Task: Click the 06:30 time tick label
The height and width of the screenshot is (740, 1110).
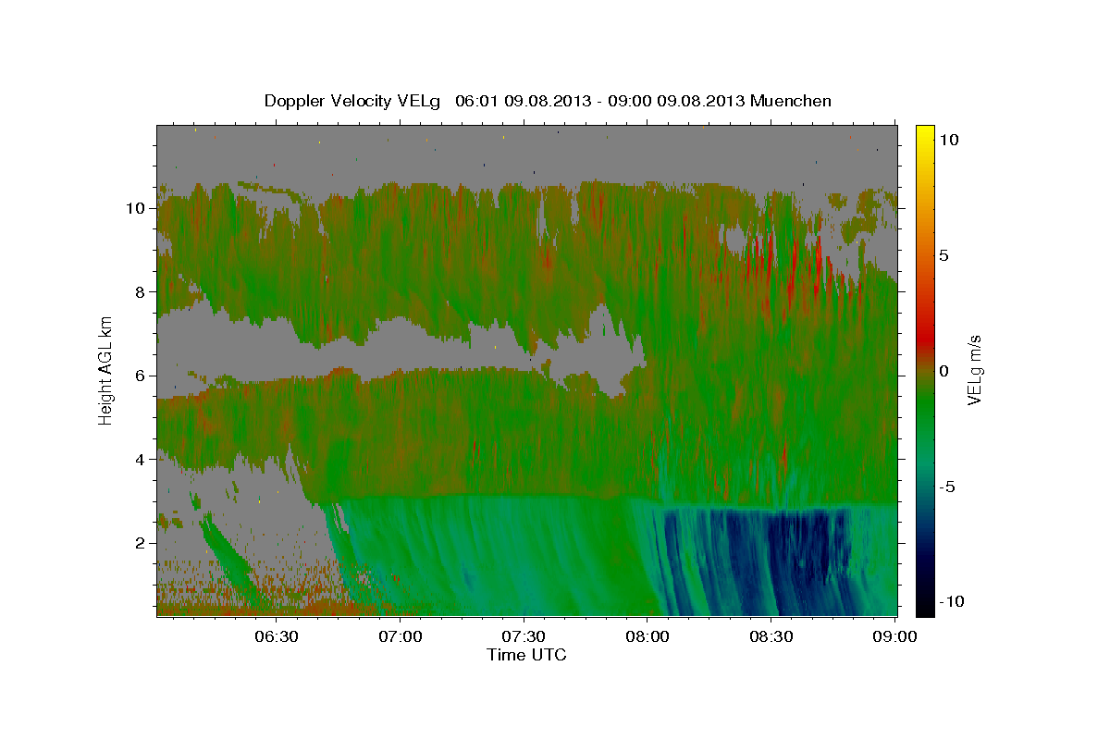Action: pyautogui.click(x=277, y=636)
